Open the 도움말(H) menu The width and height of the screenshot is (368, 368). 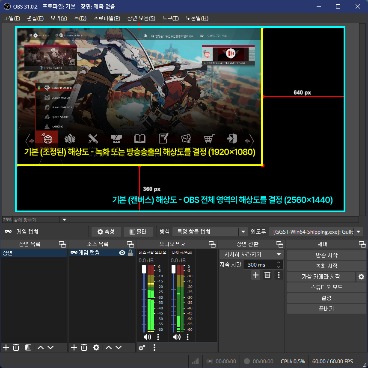point(197,18)
